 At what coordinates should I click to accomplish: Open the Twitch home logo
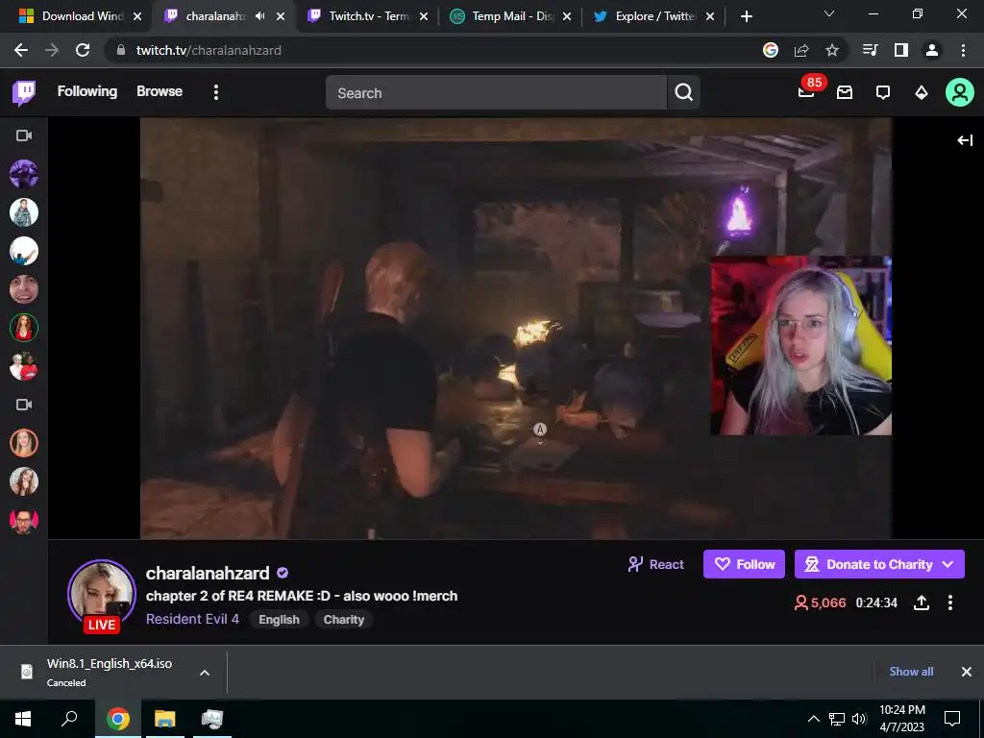24,93
